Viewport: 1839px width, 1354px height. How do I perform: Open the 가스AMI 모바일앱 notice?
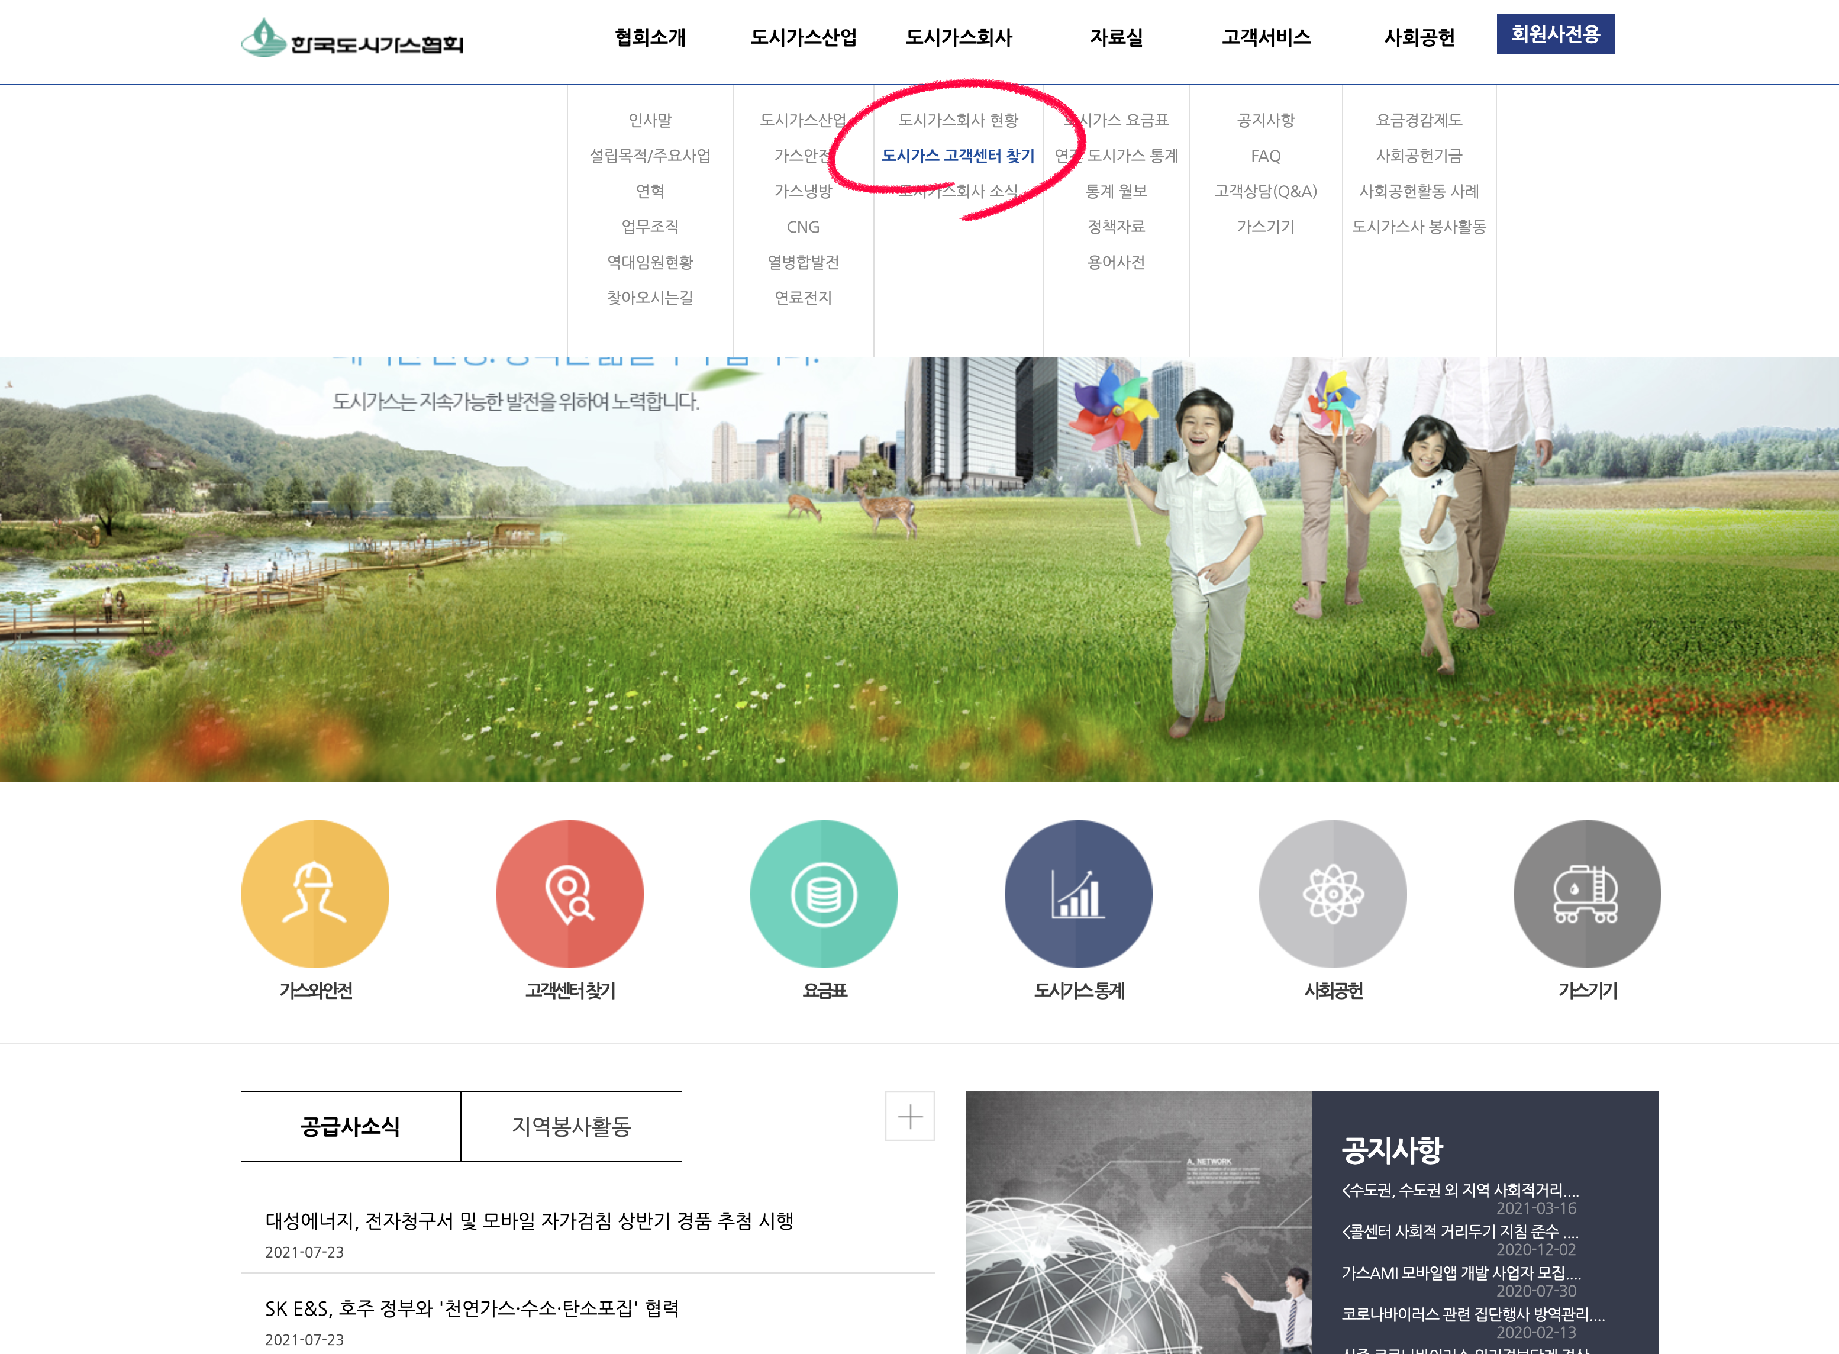tap(1460, 1273)
